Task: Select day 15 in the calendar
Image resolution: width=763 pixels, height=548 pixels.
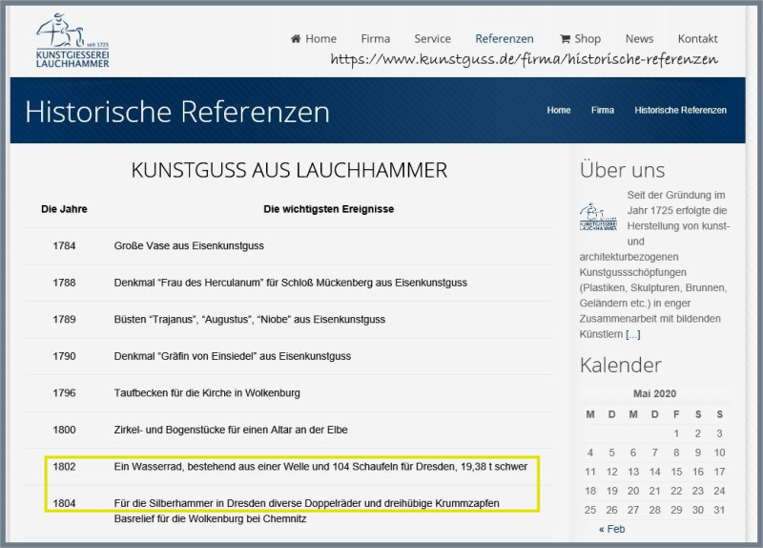Action: (x=676, y=472)
